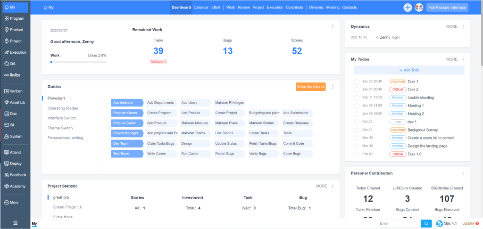Click the search magnifier button

[426, 223]
